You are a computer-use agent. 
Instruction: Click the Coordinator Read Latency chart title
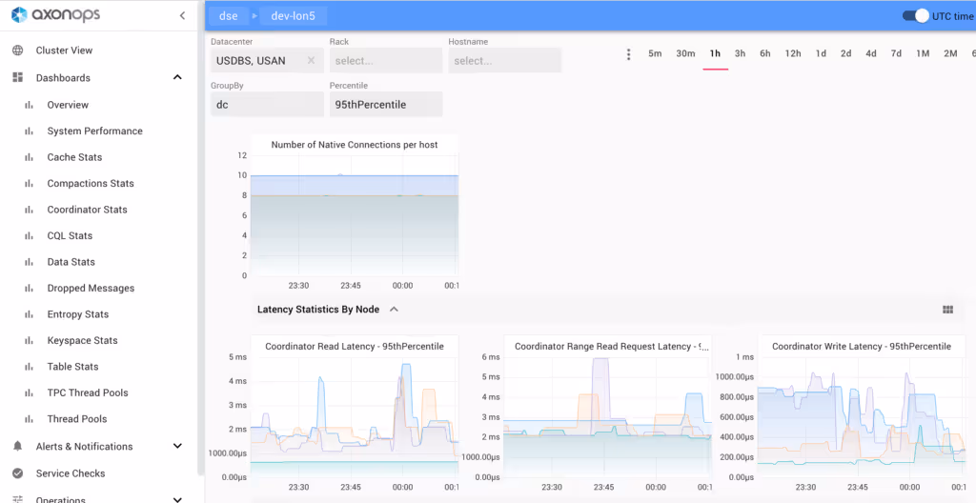click(355, 346)
